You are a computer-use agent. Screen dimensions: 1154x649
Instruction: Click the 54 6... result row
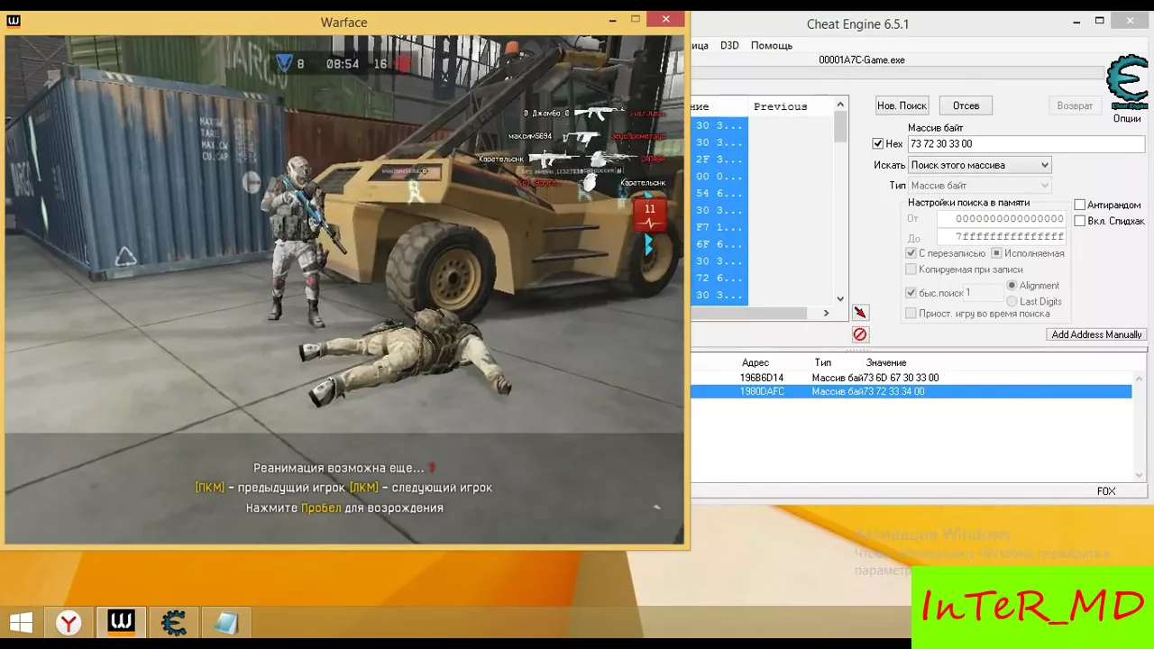click(719, 194)
